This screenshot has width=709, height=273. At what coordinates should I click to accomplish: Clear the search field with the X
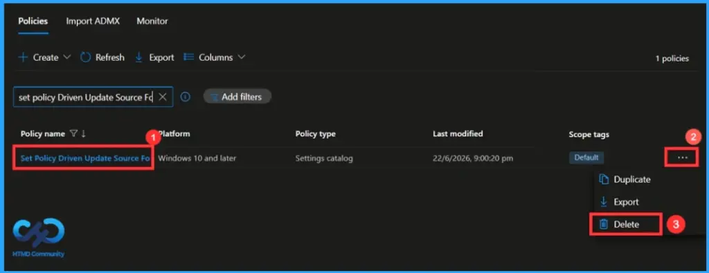point(163,97)
